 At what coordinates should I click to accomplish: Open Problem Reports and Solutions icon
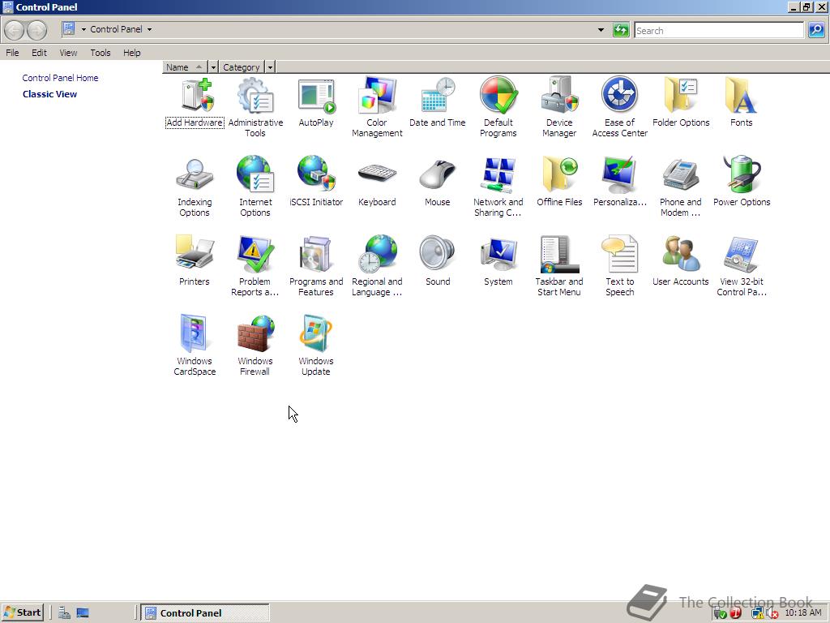[255, 266]
